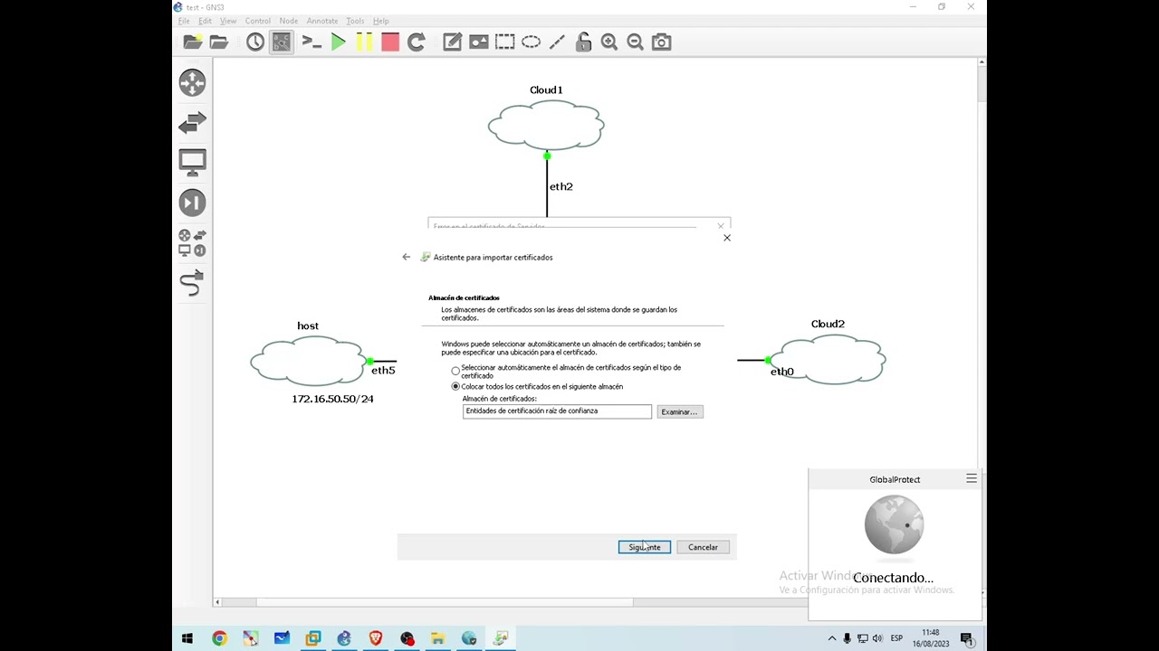Open the Help menu

(x=381, y=21)
